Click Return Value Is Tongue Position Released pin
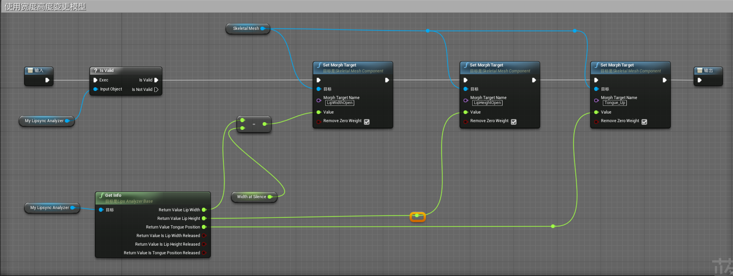Viewport: 733px width, 276px height. tap(204, 252)
